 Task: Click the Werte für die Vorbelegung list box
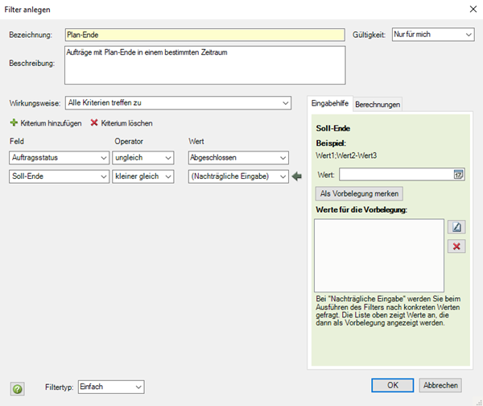[379, 255]
